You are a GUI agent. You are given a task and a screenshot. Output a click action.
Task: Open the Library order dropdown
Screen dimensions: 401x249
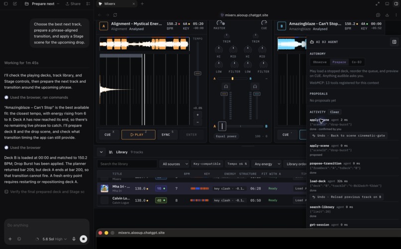coord(296,164)
